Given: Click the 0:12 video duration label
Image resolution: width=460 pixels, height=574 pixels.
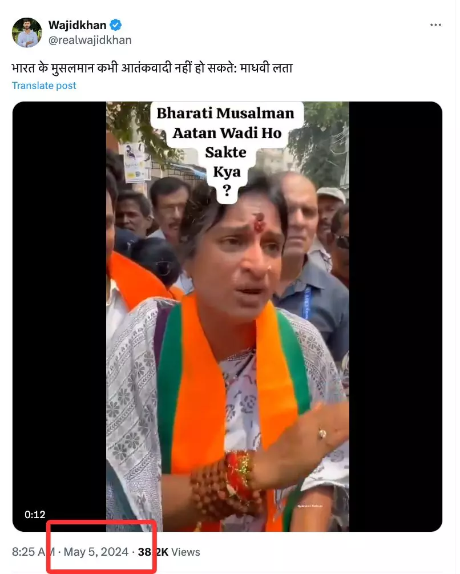Looking at the screenshot, I should (35, 514).
